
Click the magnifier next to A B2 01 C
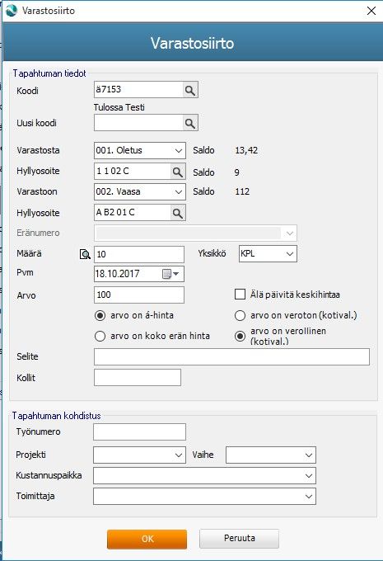tap(178, 213)
